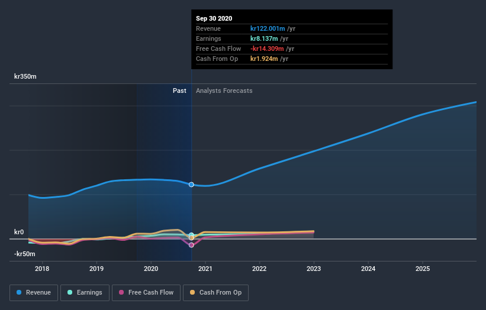
Task: Click the kr0 y-axis label
Action: point(19,232)
